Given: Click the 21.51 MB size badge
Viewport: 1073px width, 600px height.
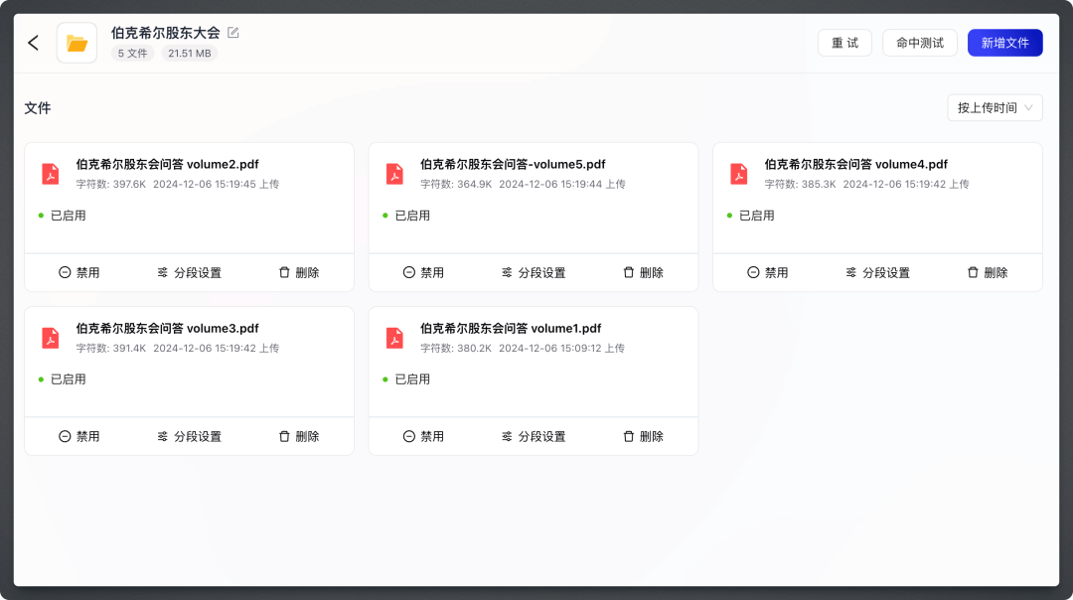Looking at the screenshot, I should [x=190, y=54].
